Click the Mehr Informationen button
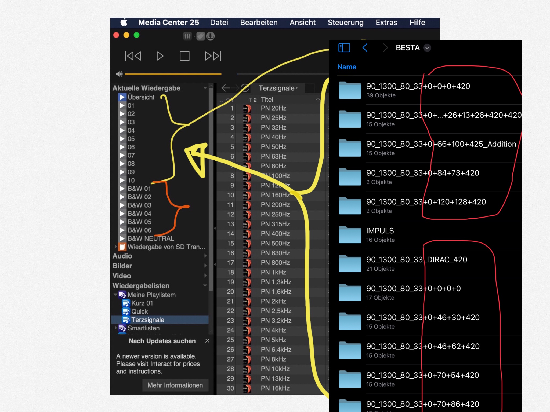550x412 pixels. (x=175, y=385)
